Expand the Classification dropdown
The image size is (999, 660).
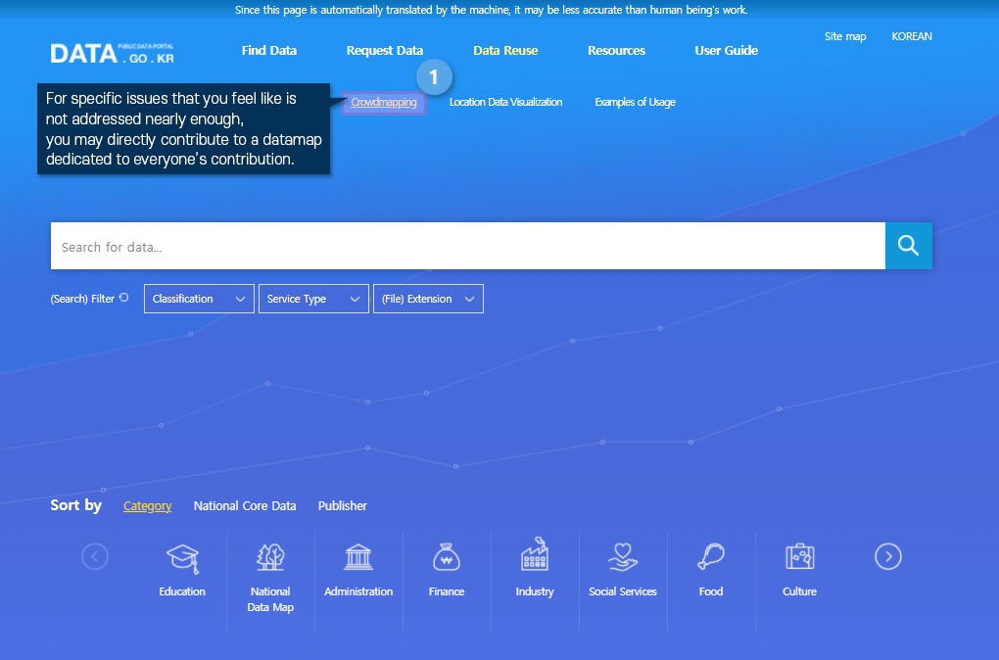[199, 299]
